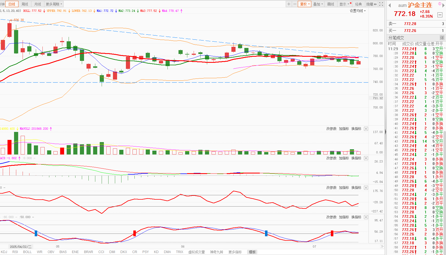Click MA1:772.72 legend label

[105, 11]
